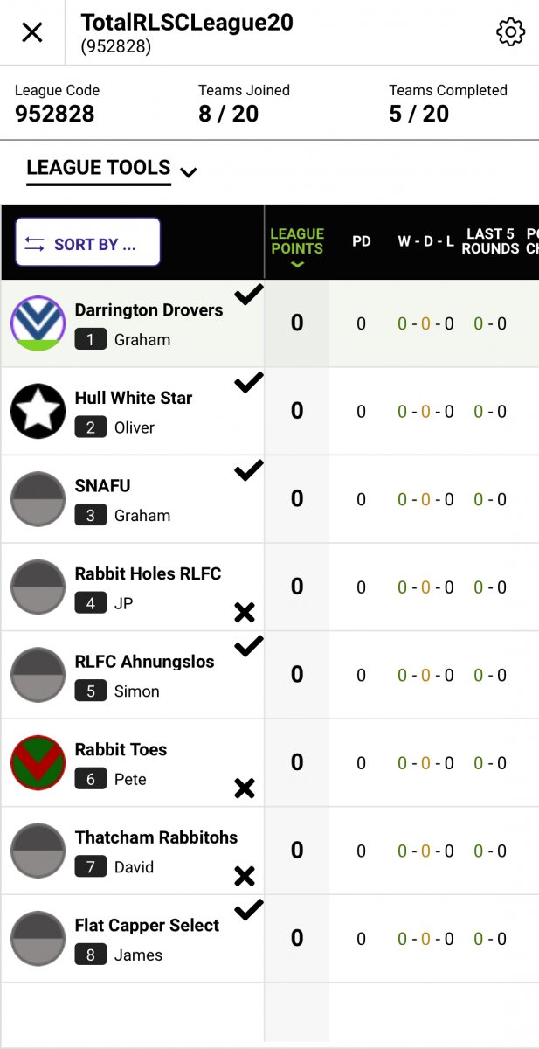
Task: Tap Hull White Star star logo
Action: 38,411
